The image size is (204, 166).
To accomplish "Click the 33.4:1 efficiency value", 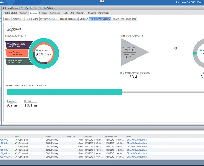I will [x=135, y=77].
